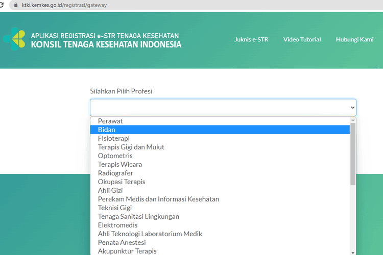383x255 pixels.
Task: Collapse the Pilih Profesi dropdown box
Action: pyautogui.click(x=223, y=108)
